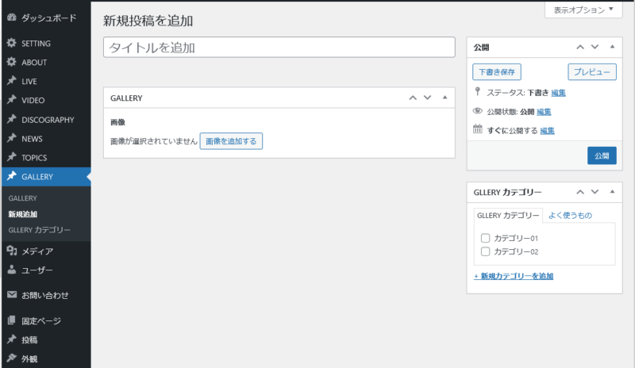This screenshot has width=635, height=368.
Task: Click the Users person icon
Action: coord(11,270)
